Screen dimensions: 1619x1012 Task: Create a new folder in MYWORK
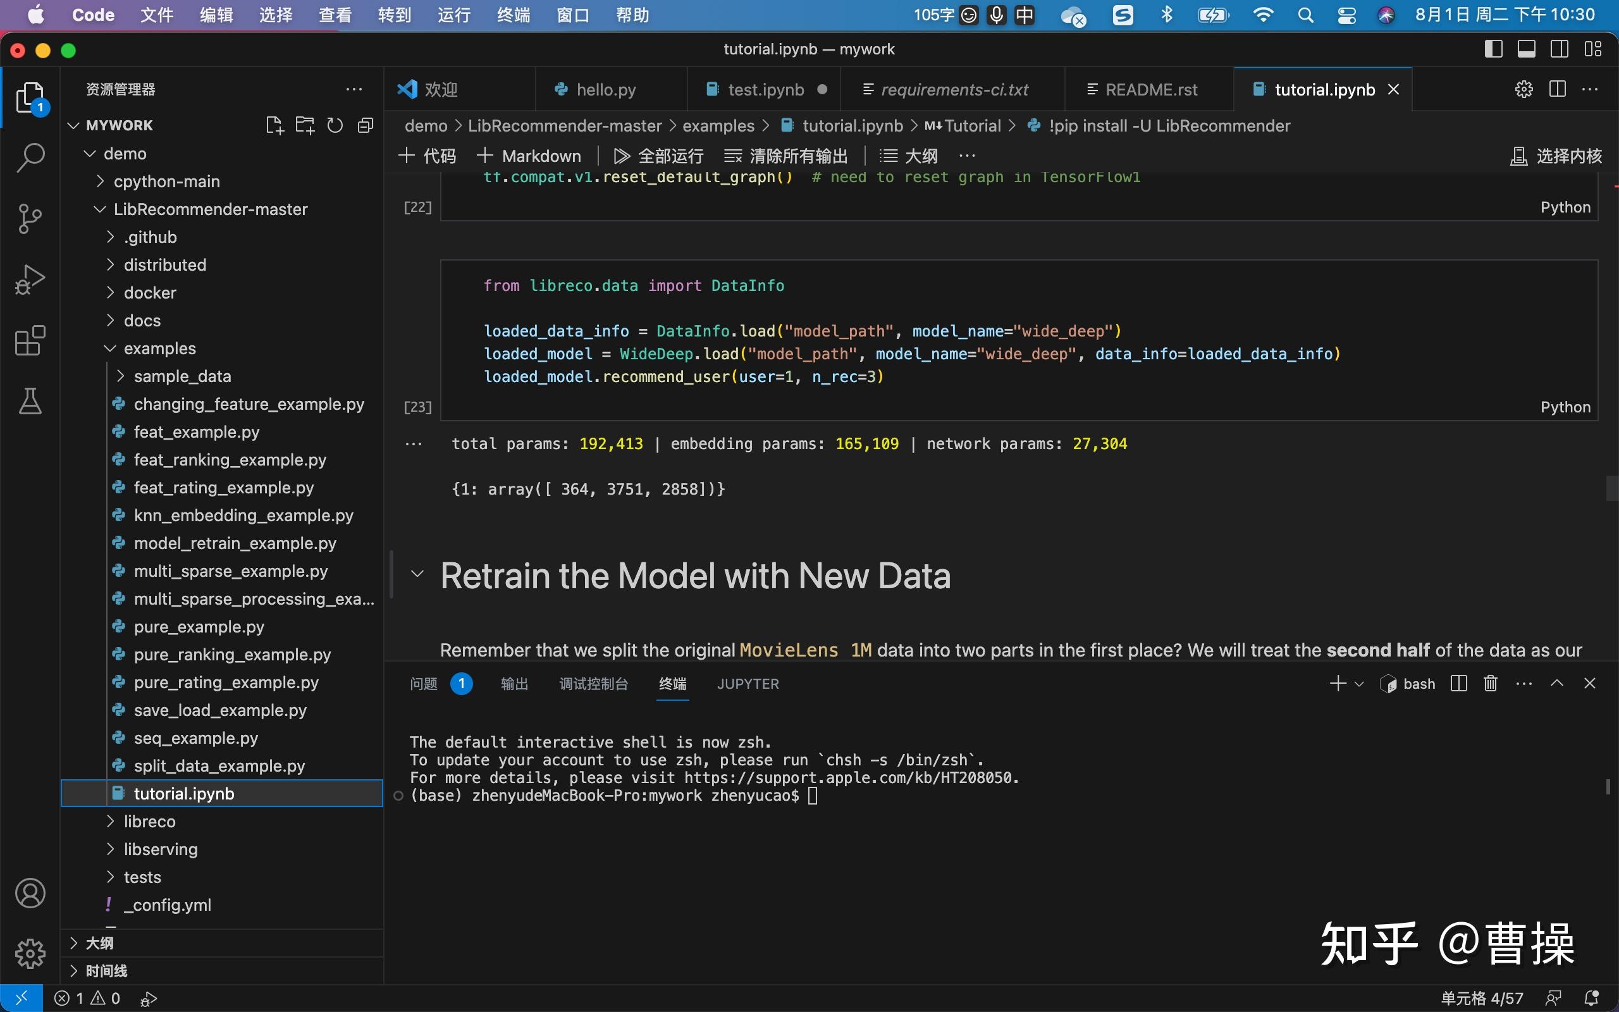[305, 125]
